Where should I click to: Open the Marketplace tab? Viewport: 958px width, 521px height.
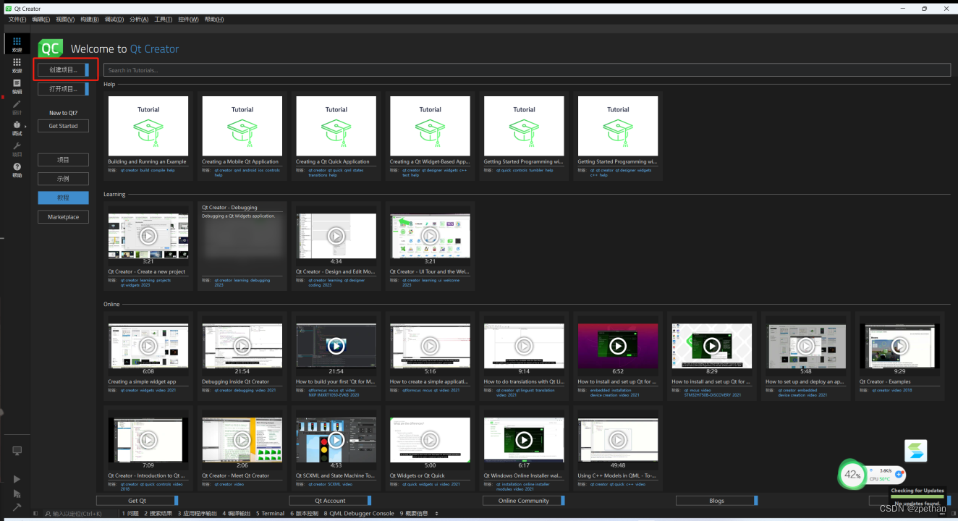click(64, 217)
